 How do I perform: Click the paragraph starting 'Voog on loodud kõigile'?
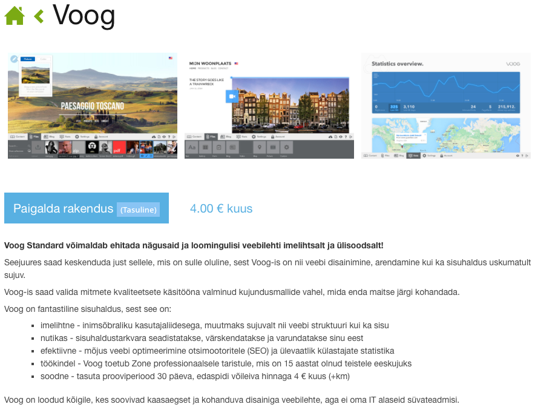[x=232, y=400]
